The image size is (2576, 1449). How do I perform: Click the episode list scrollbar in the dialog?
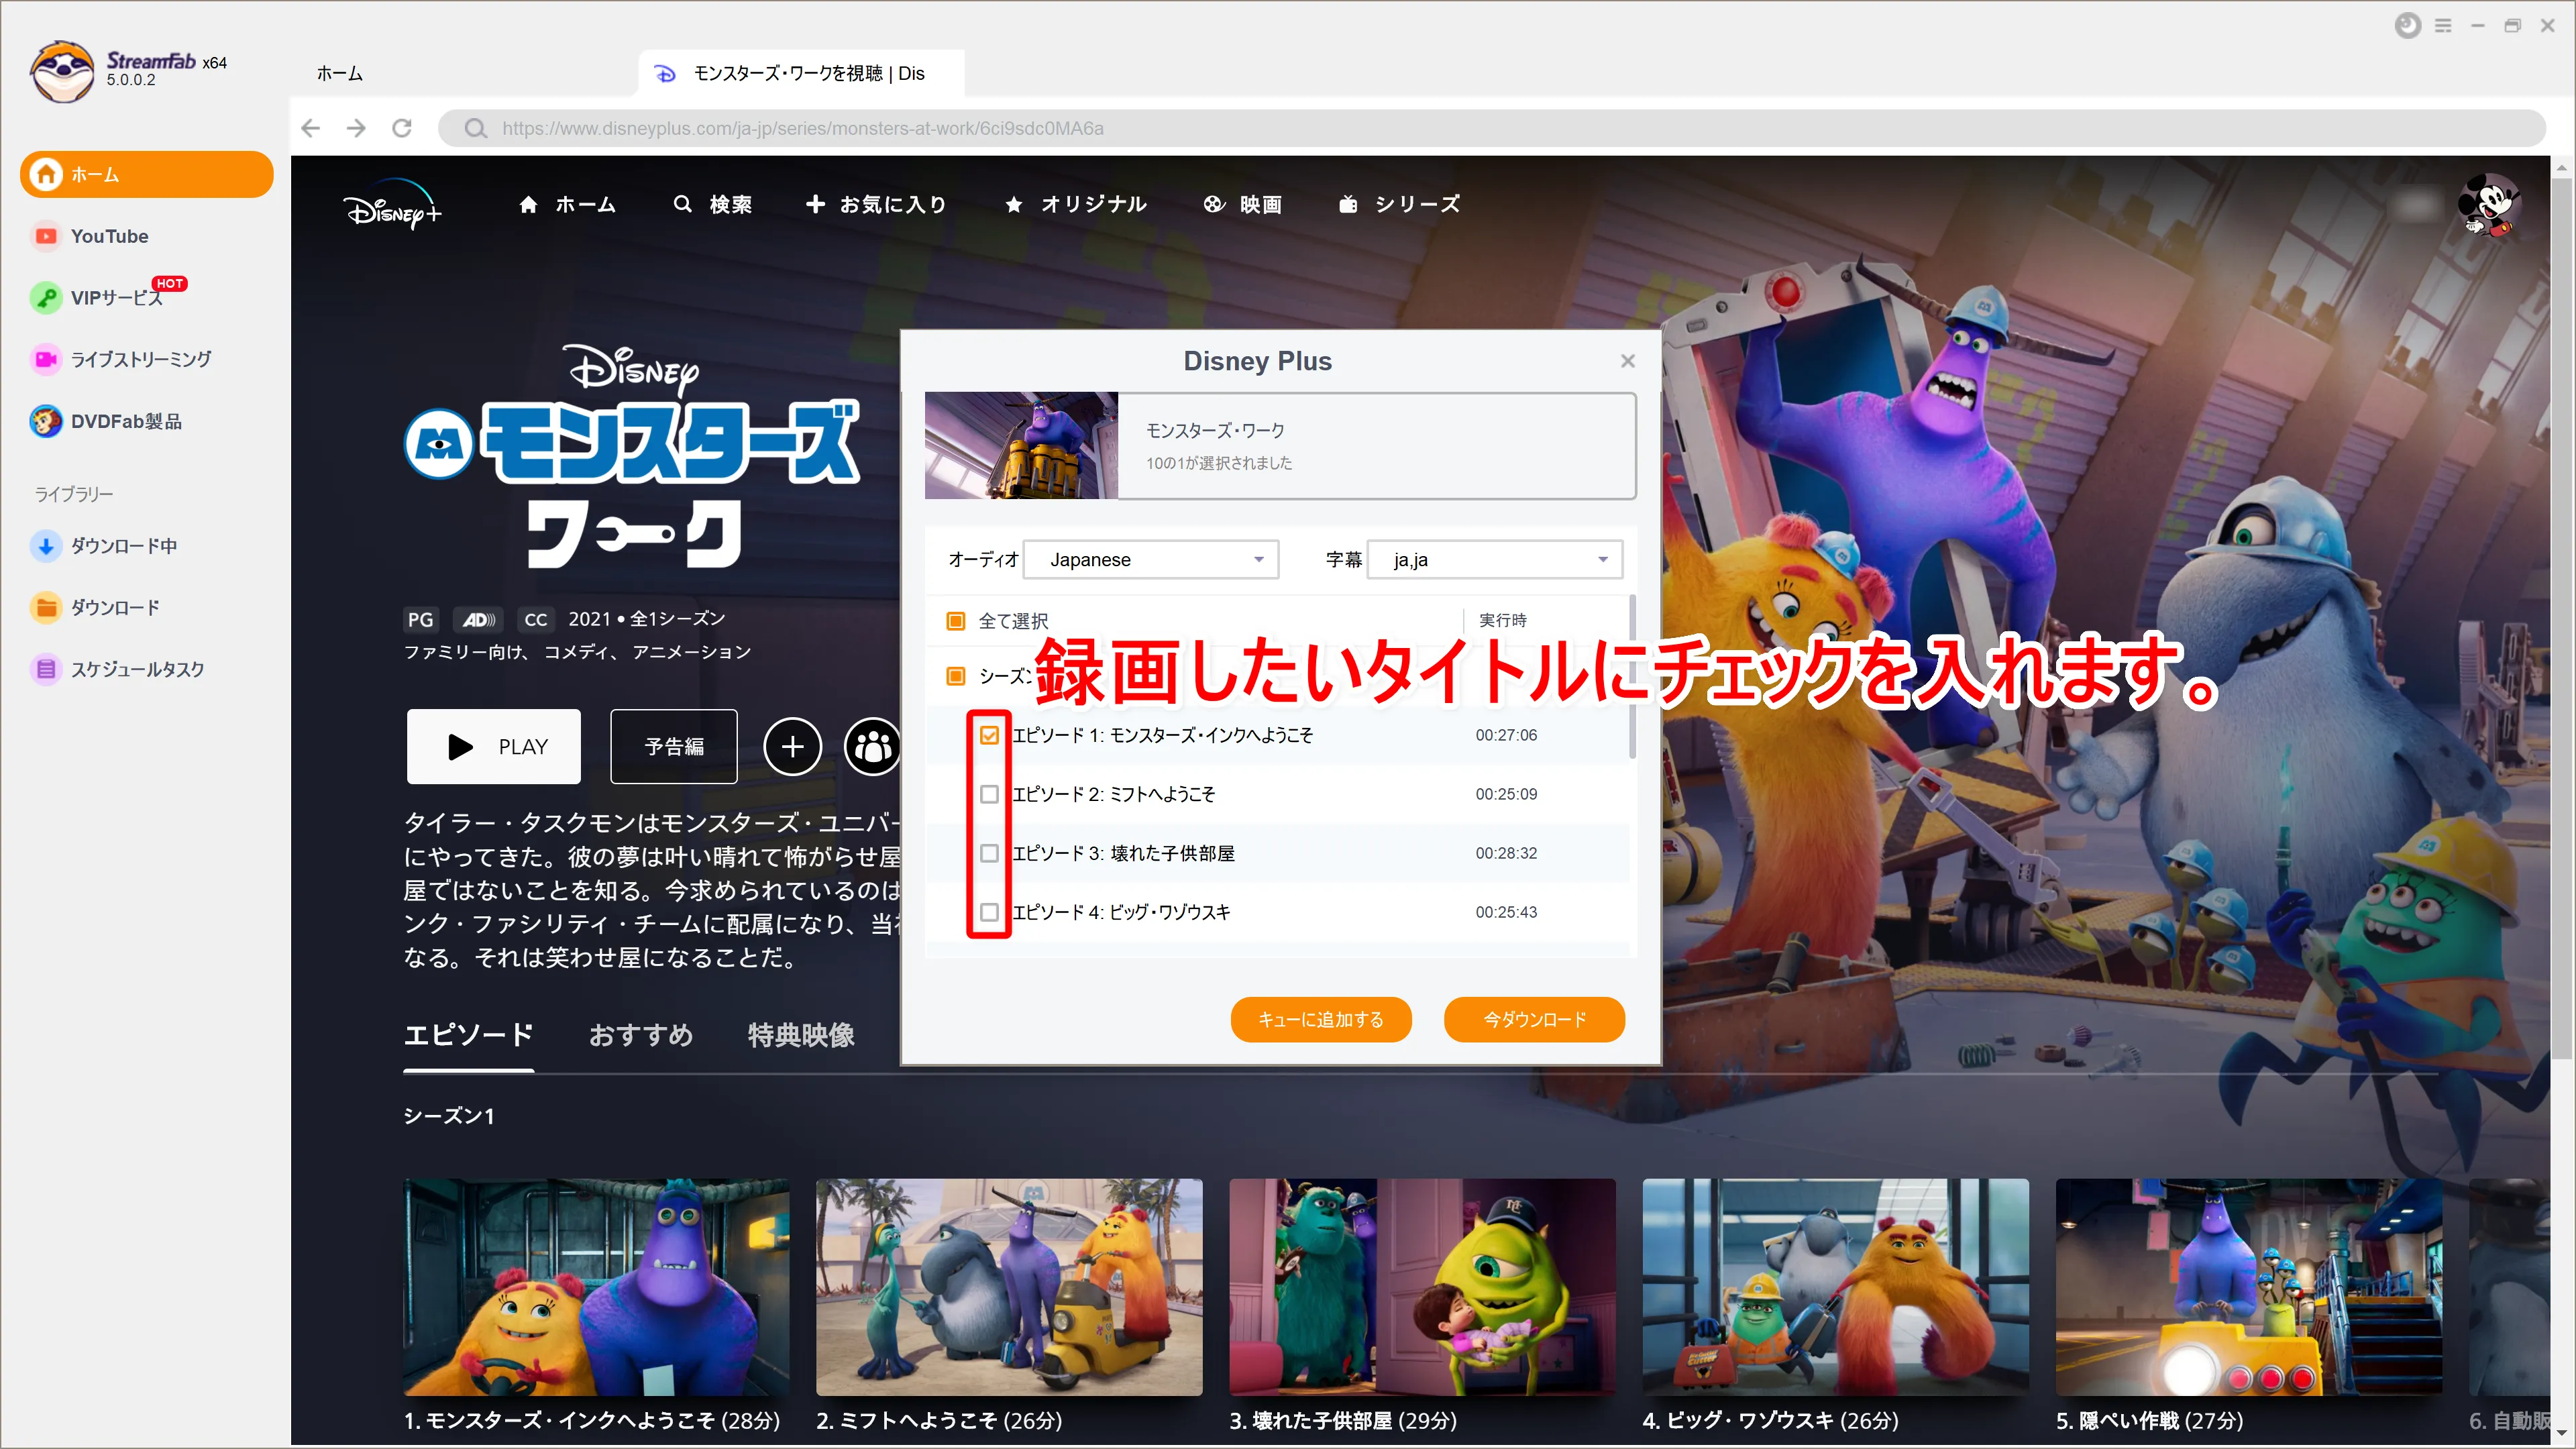[1632, 676]
